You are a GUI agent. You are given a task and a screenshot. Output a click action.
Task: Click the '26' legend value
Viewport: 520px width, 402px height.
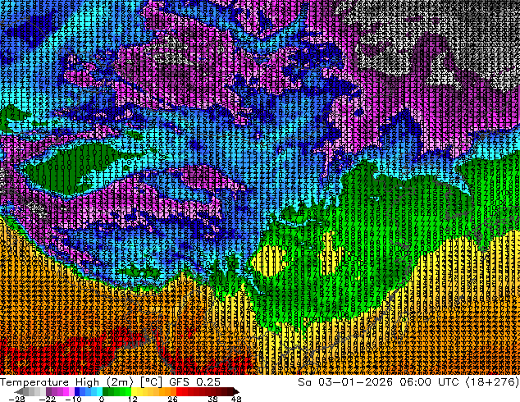coord(172,399)
